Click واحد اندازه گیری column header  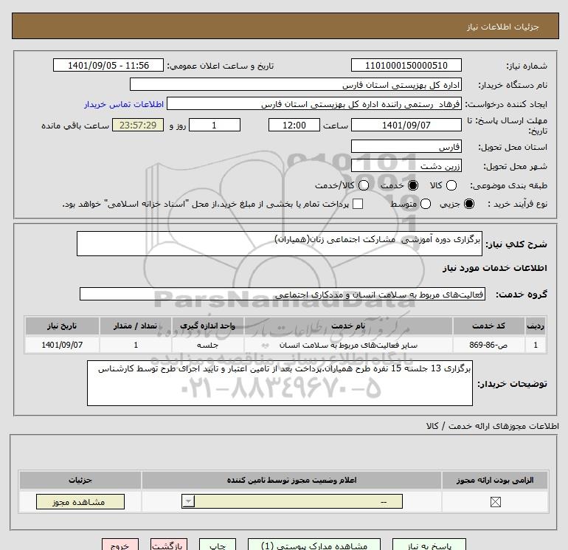point(207,326)
